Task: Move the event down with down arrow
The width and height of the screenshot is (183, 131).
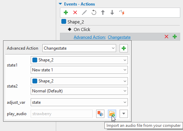Action: point(112,12)
